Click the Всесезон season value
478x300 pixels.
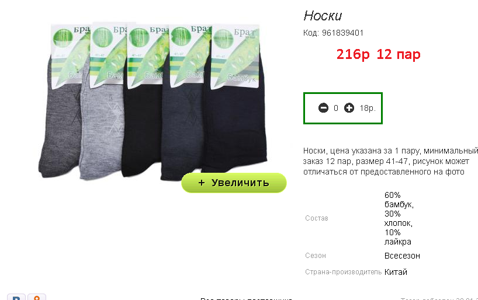point(402,256)
